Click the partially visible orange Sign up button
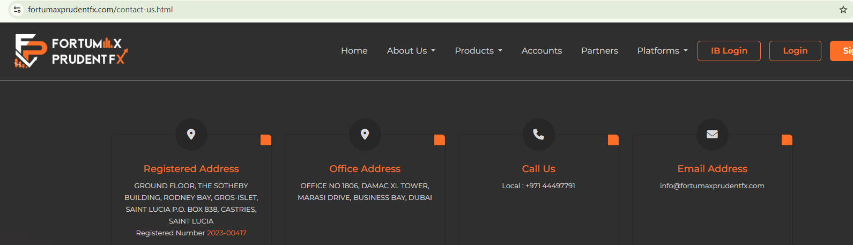 tap(842, 51)
